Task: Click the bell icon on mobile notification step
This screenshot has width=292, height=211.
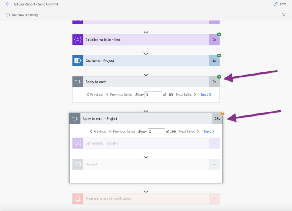Action: click(x=78, y=199)
